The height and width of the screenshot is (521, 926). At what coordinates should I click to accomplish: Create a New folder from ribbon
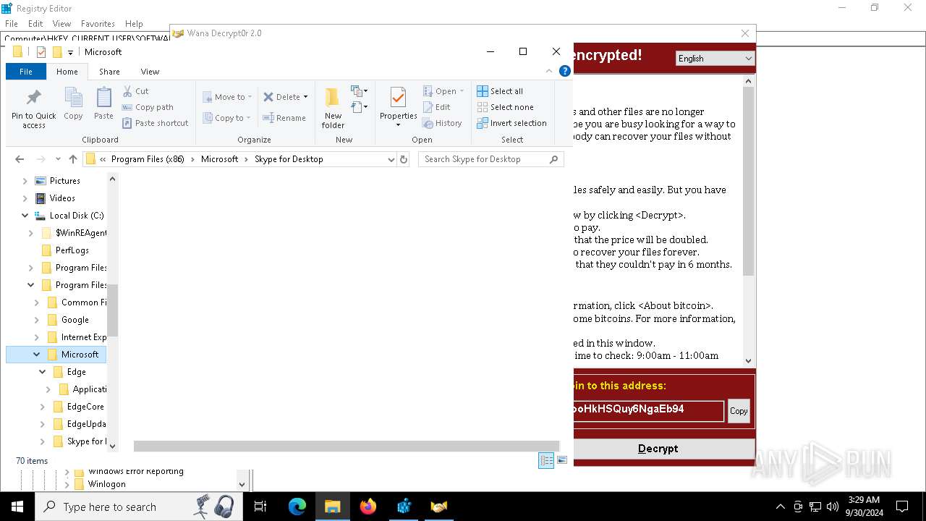[x=333, y=109]
